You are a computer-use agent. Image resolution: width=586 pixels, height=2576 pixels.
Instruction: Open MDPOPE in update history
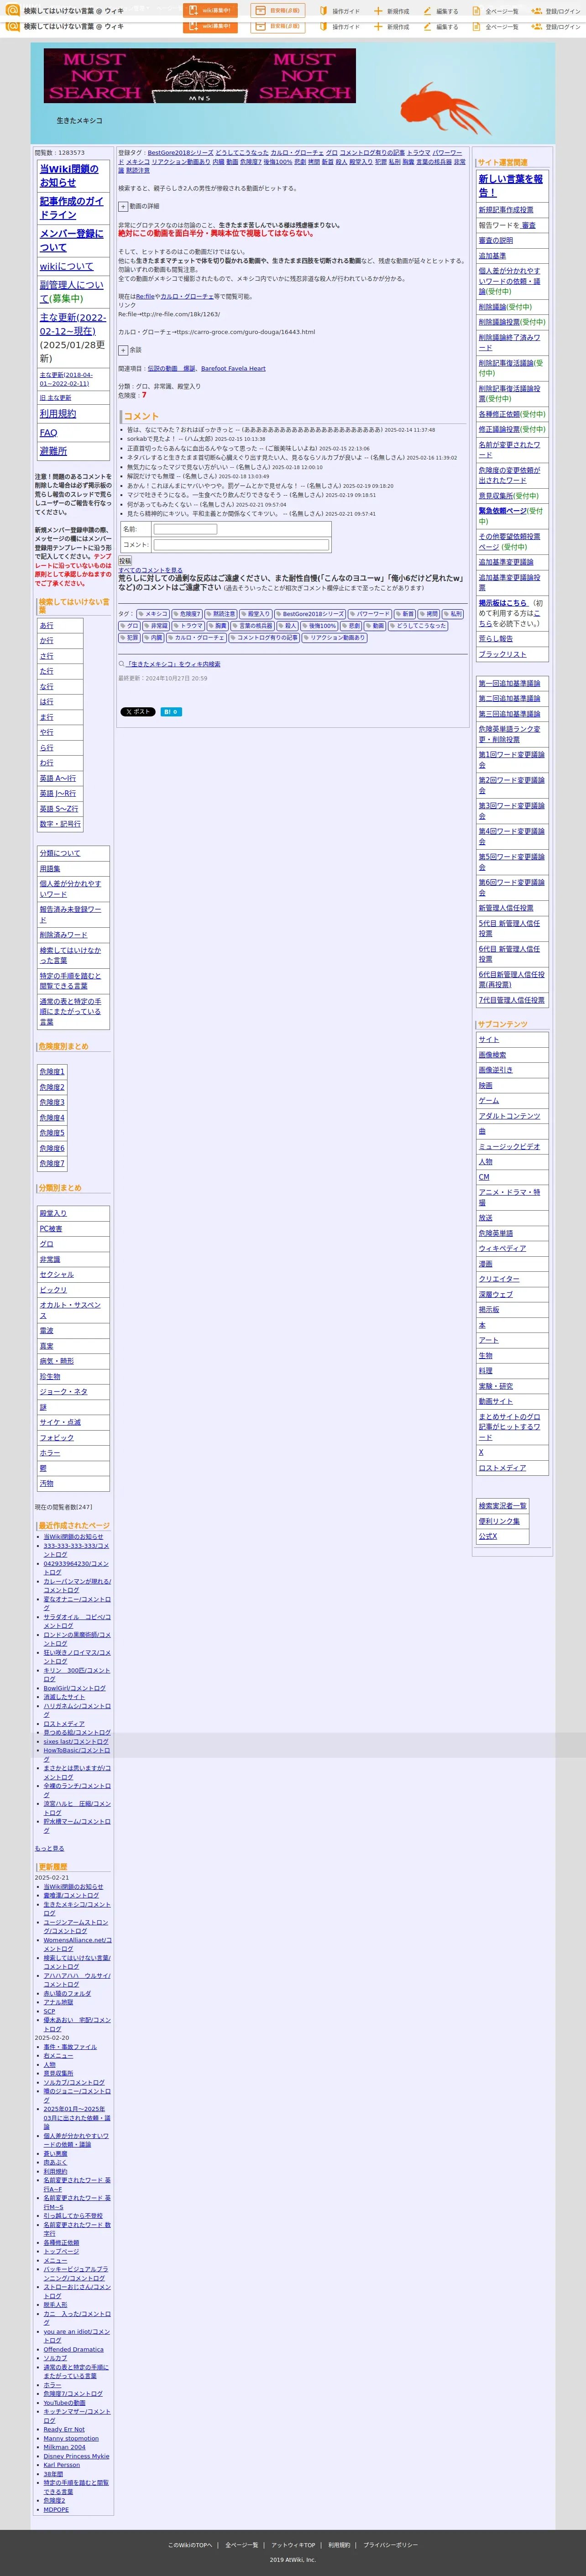coord(56,2509)
